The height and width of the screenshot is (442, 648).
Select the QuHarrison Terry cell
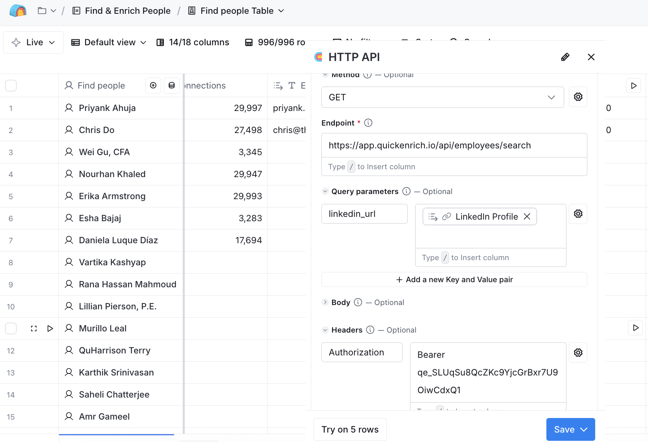coord(121,350)
